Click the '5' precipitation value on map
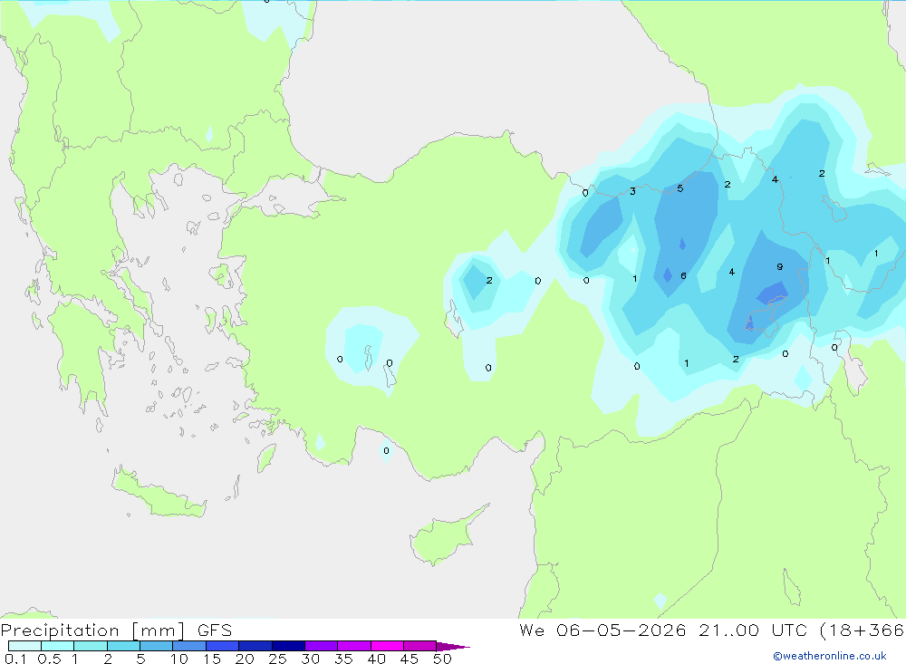 pos(680,188)
